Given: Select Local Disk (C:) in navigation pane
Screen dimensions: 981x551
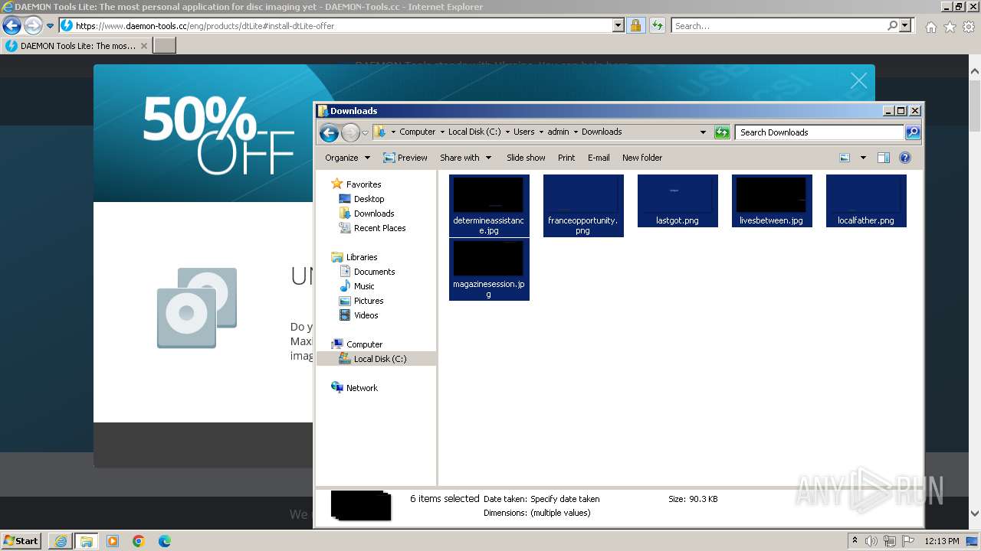Looking at the screenshot, I should pos(380,359).
